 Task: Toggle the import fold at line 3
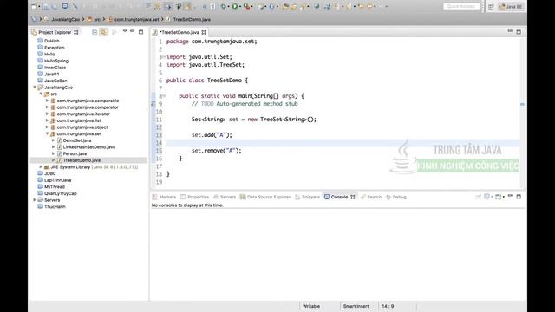click(164, 57)
